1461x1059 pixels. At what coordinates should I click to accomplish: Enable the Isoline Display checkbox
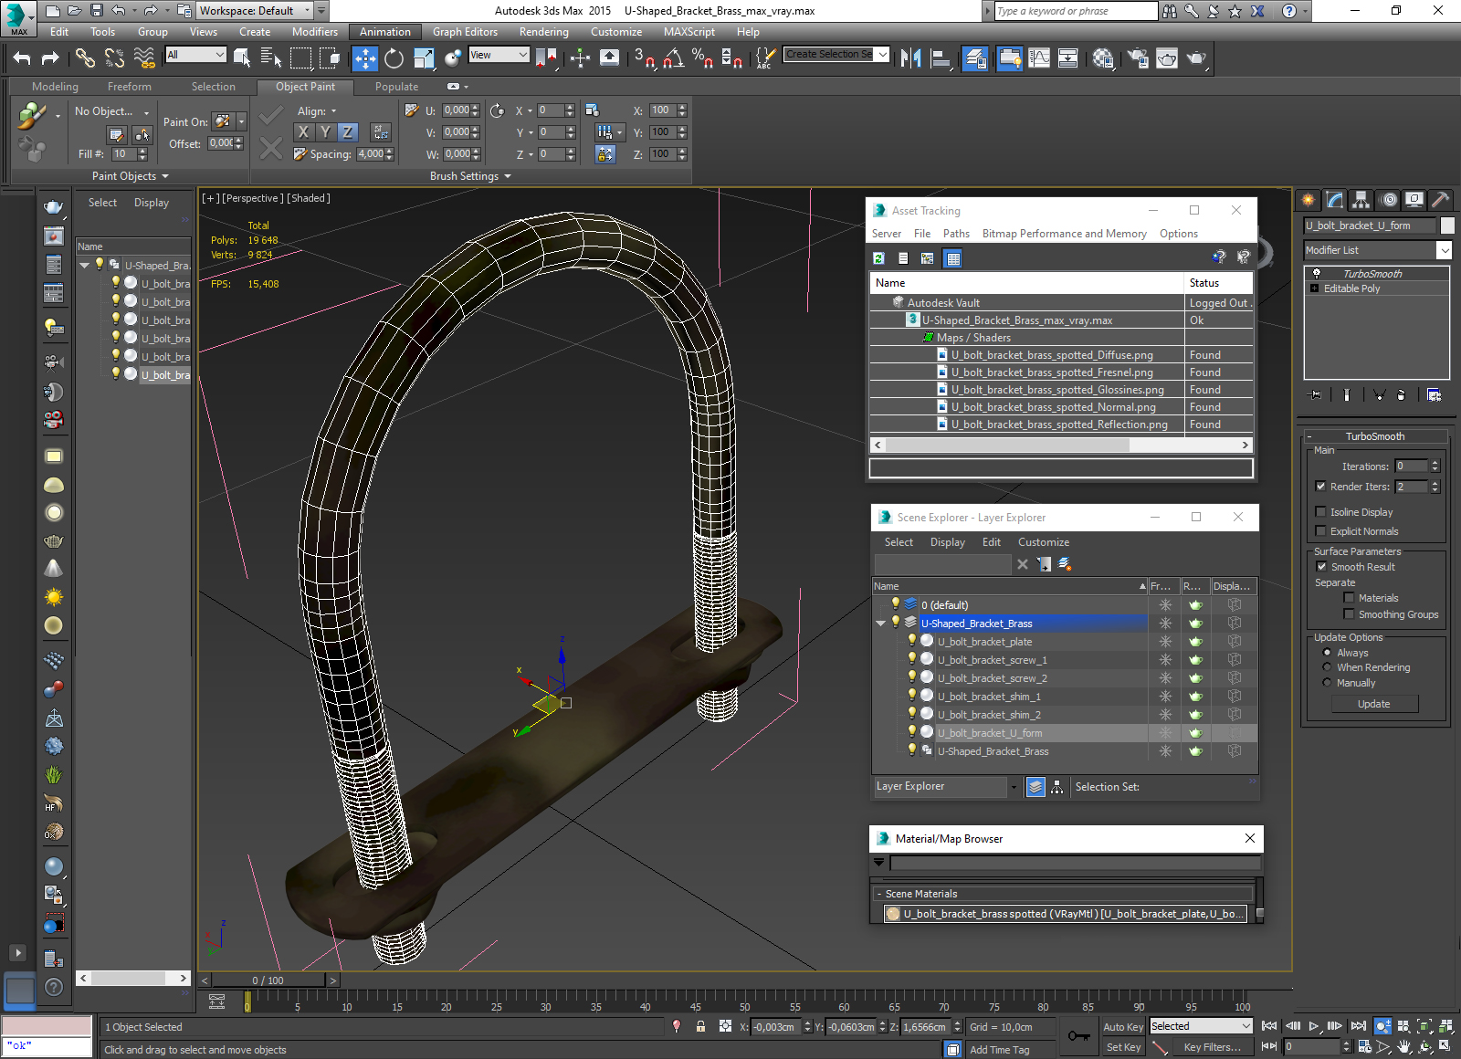(1320, 512)
